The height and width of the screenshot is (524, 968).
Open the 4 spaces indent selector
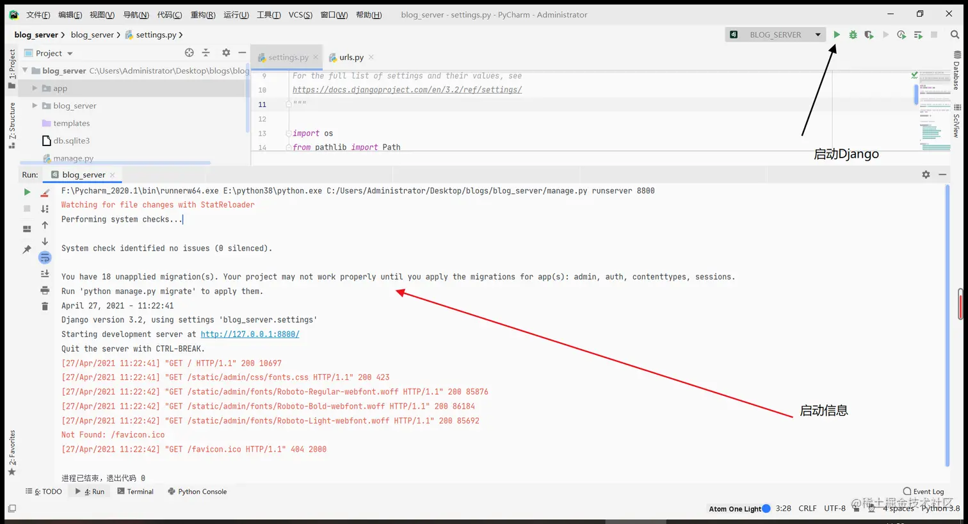coord(898,509)
